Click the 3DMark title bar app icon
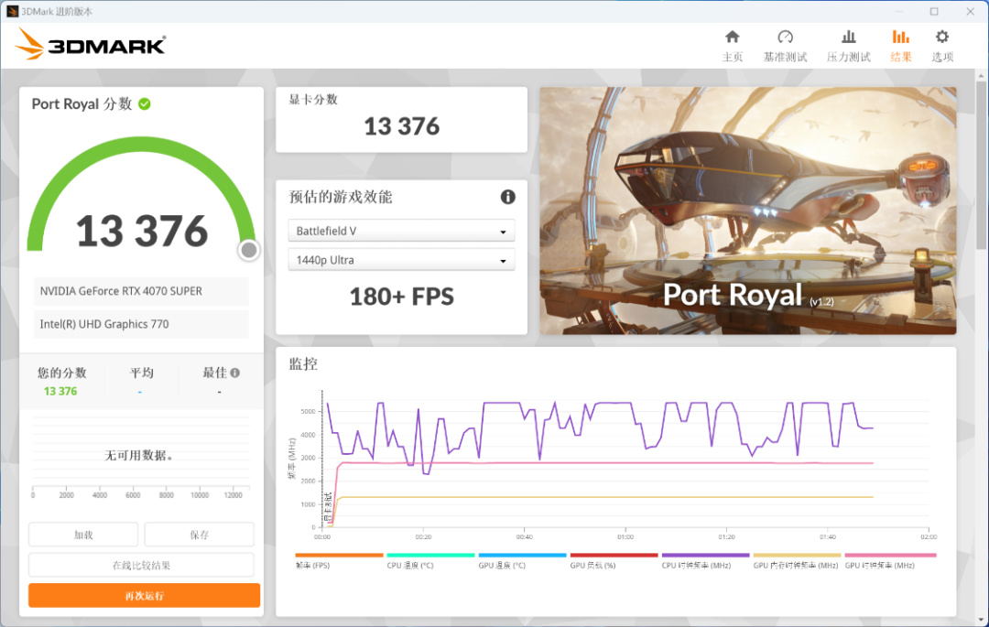989x627 pixels. pyautogui.click(x=12, y=11)
